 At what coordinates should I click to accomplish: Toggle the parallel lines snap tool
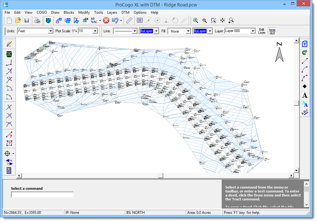[x=184, y=20]
